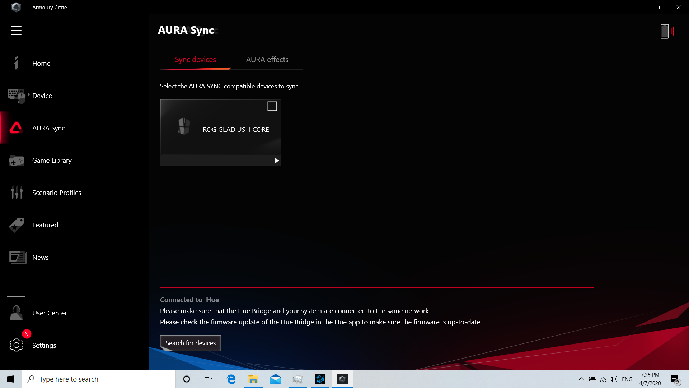The height and width of the screenshot is (388, 689).
Task: Expand ROG GLADIUS II CORE card arrow
Action: click(x=277, y=161)
